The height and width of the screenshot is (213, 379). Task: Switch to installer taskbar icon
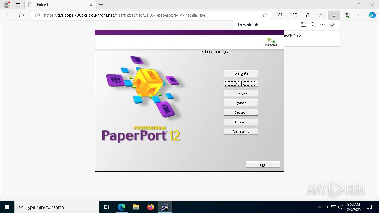165,207
